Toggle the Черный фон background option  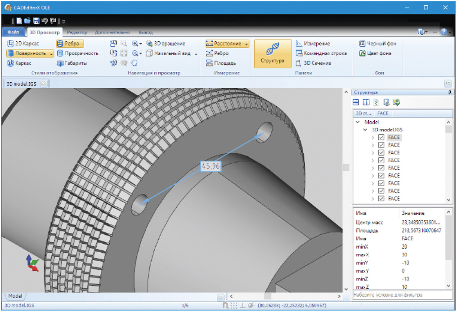tap(377, 44)
